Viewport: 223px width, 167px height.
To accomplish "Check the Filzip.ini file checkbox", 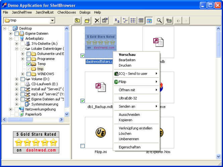I will tap(82, 146).
